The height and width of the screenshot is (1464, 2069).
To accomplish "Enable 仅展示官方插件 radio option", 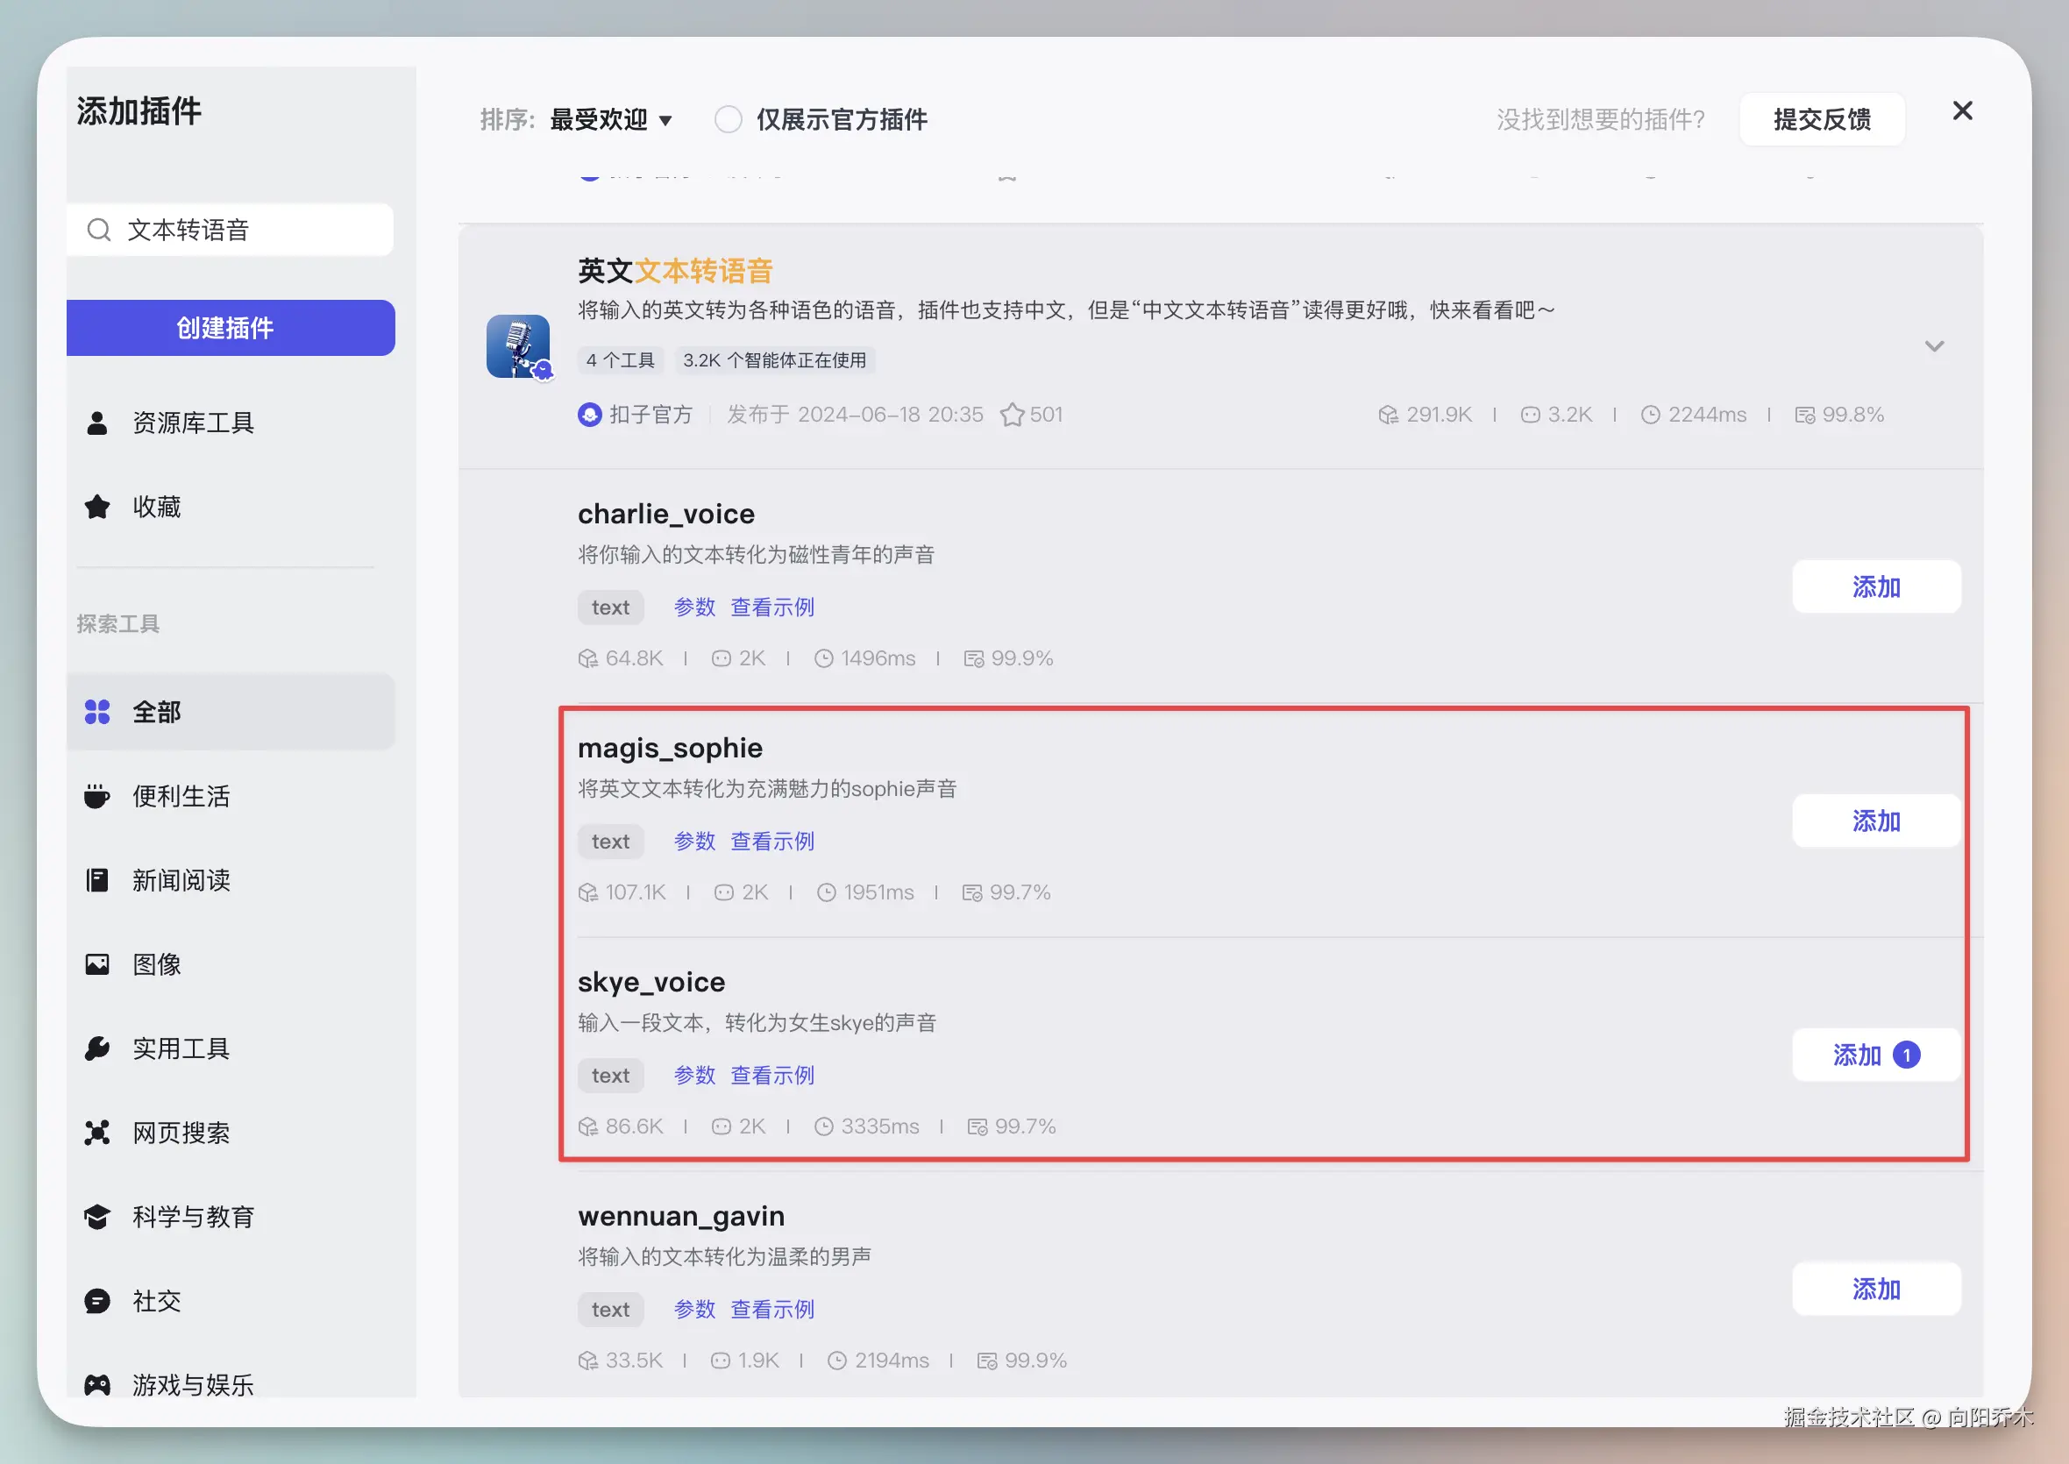I will (x=729, y=119).
